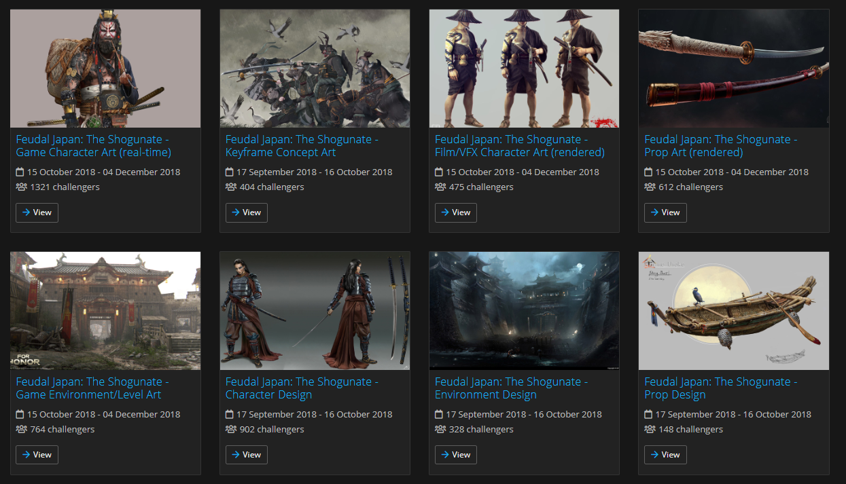Image resolution: width=846 pixels, height=484 pixels.
Task: Click the people icon beside 902 challengers
Action: (231, 429)
